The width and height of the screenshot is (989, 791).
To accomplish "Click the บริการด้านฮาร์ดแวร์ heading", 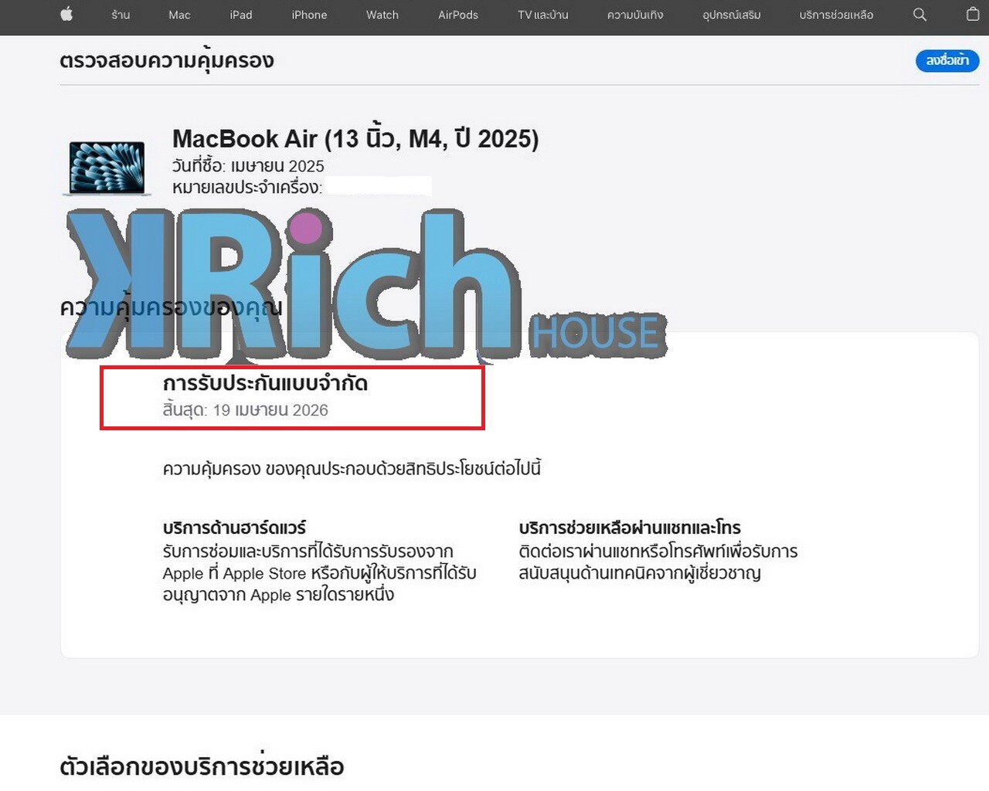I will coord(234,528).
